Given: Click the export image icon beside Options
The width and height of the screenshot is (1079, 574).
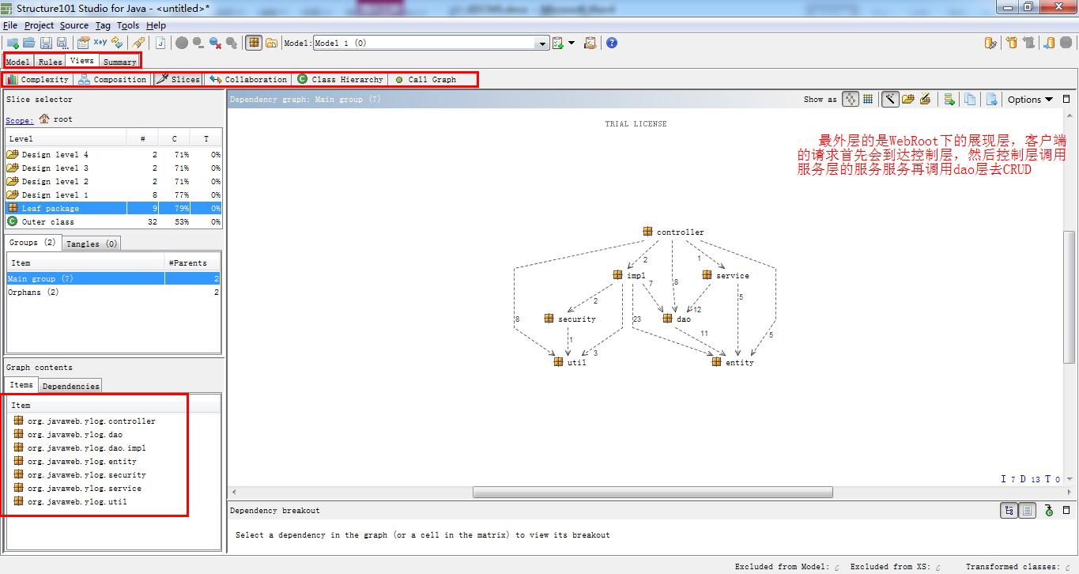Looking at the screenshot, I should (x=991, y=99).
